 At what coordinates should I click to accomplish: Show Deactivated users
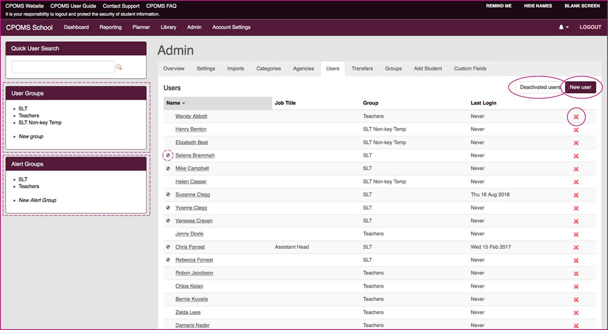click(540, 87)
